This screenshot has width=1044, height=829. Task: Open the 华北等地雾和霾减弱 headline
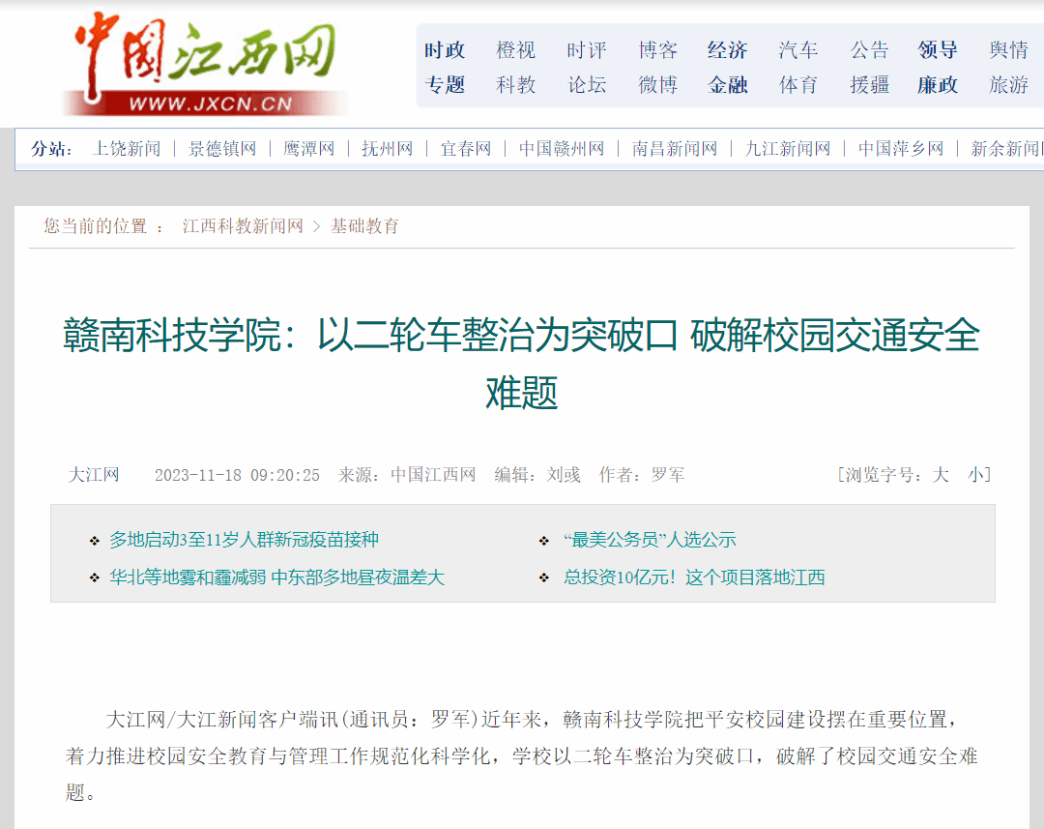[x=276, y=577]
